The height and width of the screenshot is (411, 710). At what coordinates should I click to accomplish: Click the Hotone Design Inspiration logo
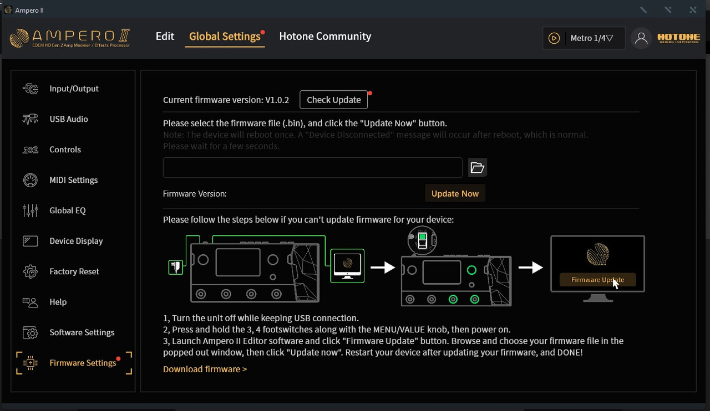(679, 38)
